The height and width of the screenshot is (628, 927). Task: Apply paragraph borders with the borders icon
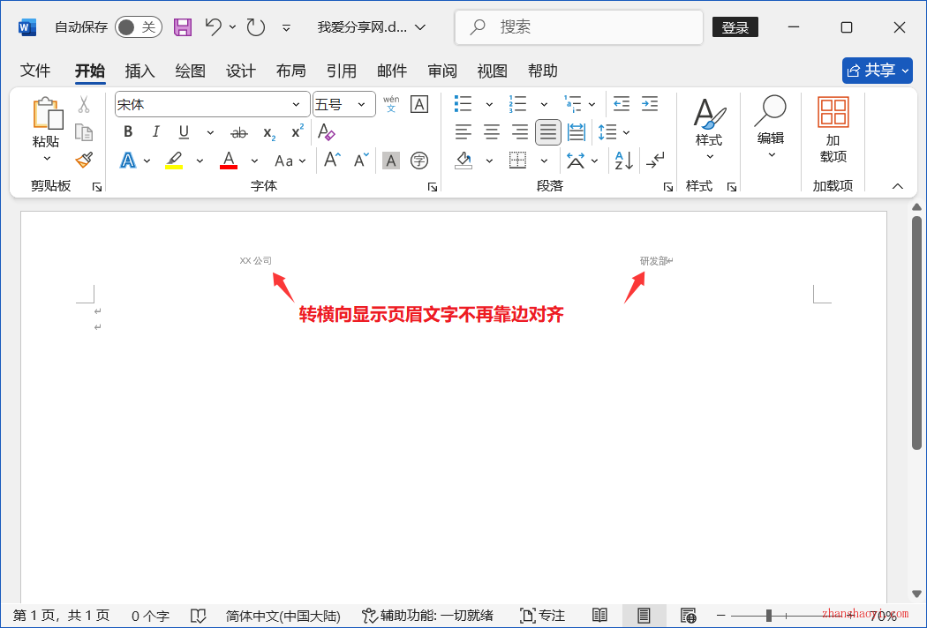(x=517, y=161)
